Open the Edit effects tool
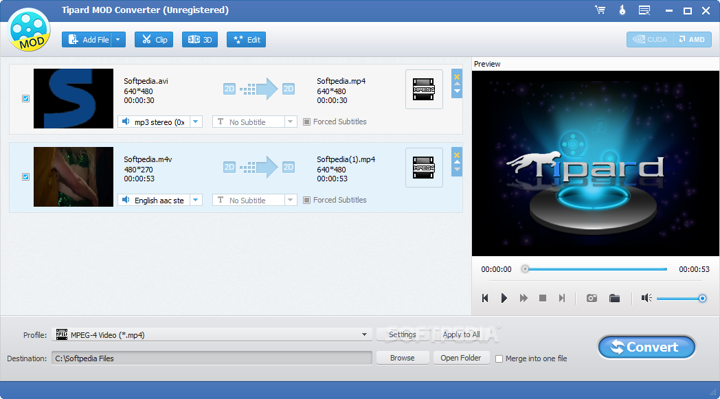 (246, 39)
